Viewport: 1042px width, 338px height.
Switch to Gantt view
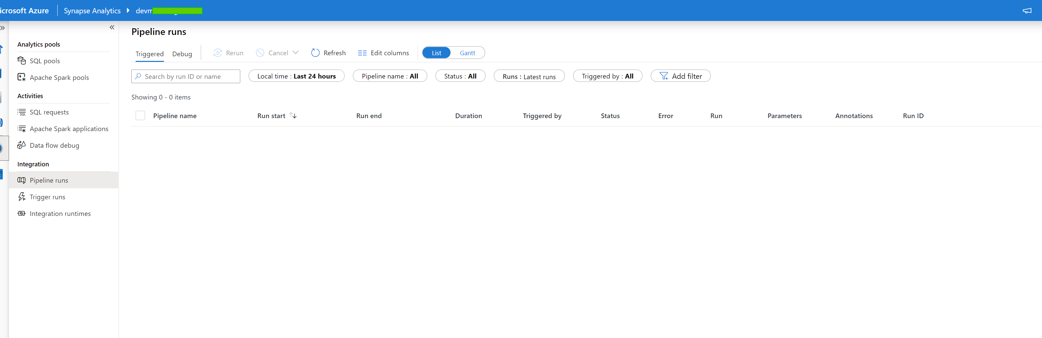coord(467,53)
